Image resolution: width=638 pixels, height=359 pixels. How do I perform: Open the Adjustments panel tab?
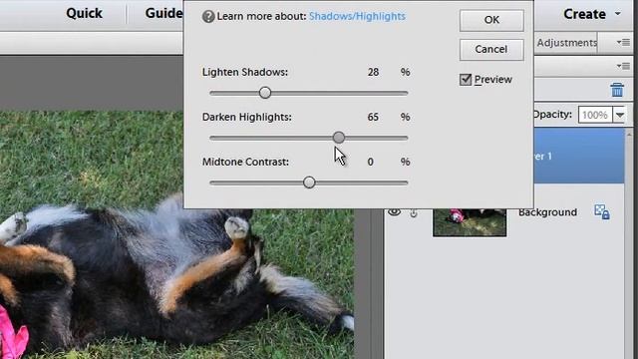point(566,43)
